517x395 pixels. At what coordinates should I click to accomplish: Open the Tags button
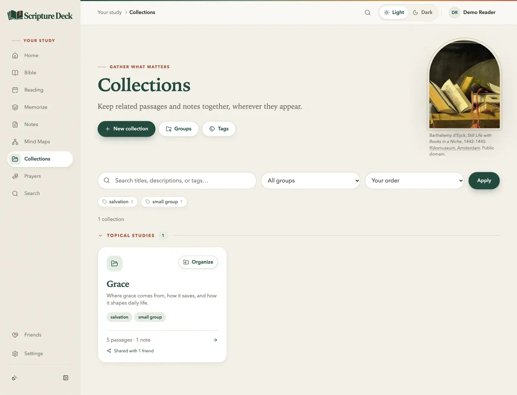tap(219, 129)
